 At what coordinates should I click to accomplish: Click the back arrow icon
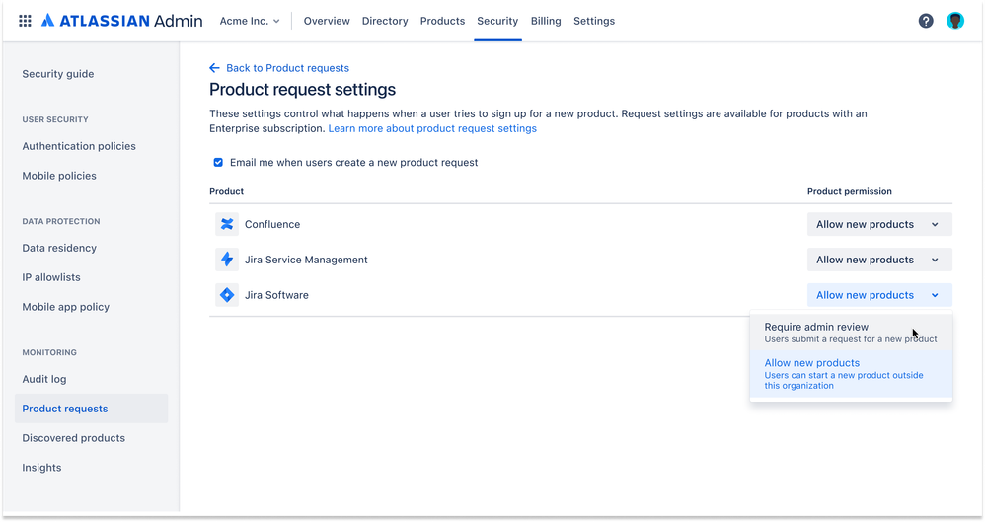pos(214,68)
